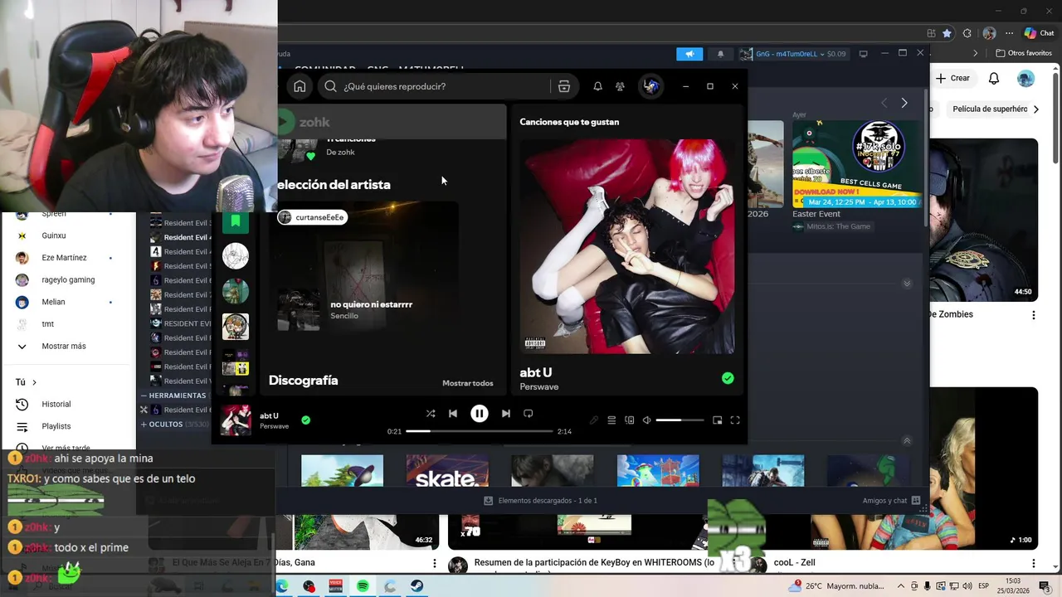Play the zohk artist button
1062x597 pixels.
(x=287, y=122)
